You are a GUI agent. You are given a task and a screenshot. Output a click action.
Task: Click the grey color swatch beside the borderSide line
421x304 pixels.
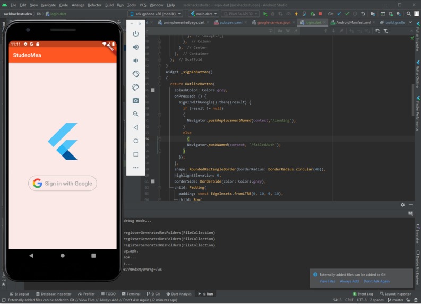tap(153, 181)
